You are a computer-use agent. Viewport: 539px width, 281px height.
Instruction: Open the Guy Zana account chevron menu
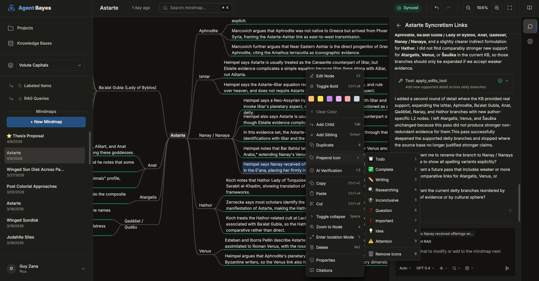point(83,269)
